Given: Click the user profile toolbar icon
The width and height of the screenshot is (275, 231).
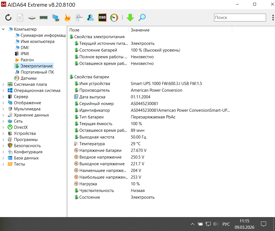Looking at the screenshot, I should pos(91,18).
